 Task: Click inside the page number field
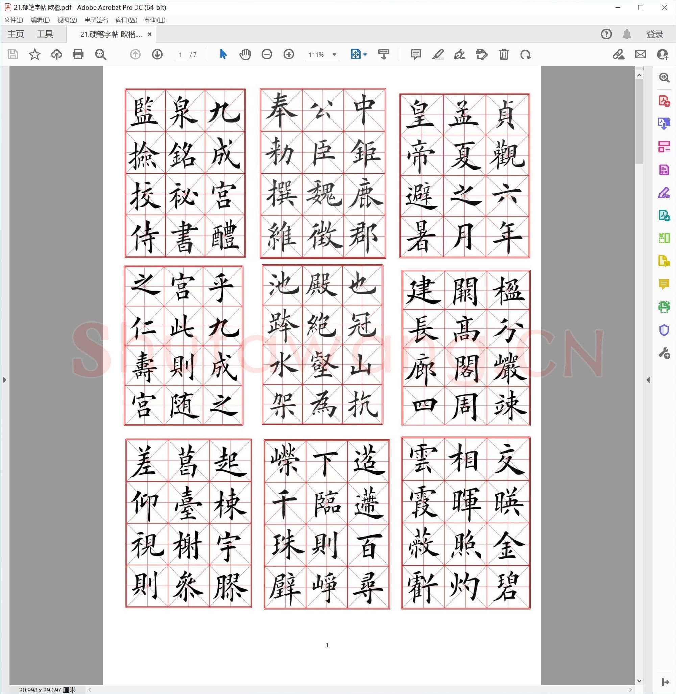click(x=180, y=55)
